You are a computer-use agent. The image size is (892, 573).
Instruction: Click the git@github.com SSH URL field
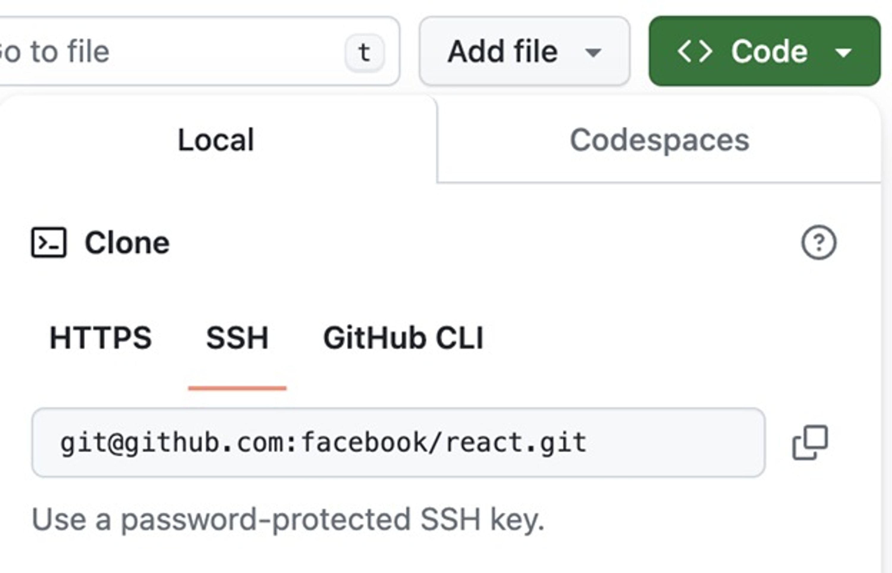click(x=398, y=443)
